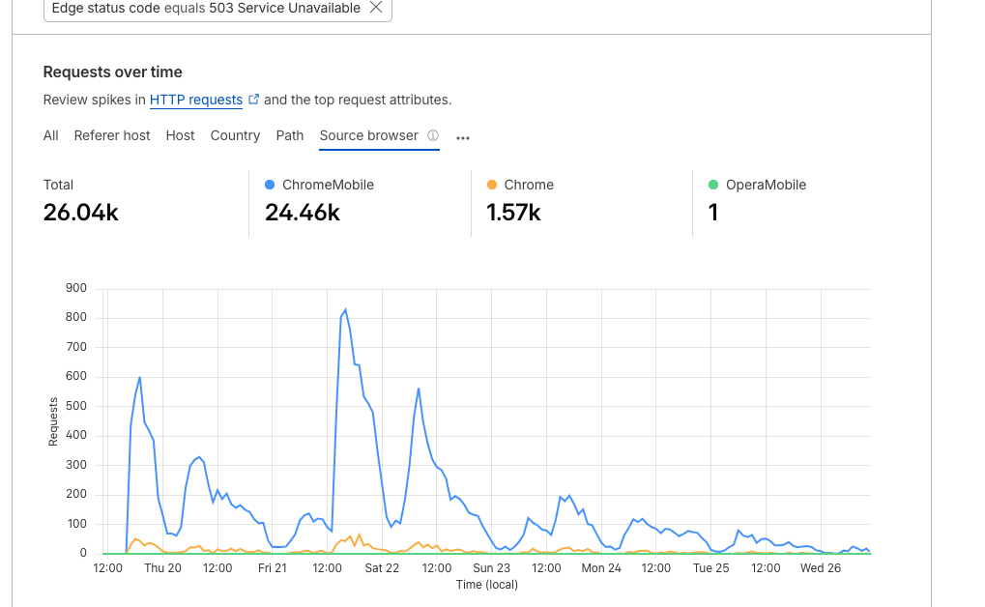Open the three-dot more attributes menu
This screenshot has height=607, width=985.
click(x=463, y=137)
